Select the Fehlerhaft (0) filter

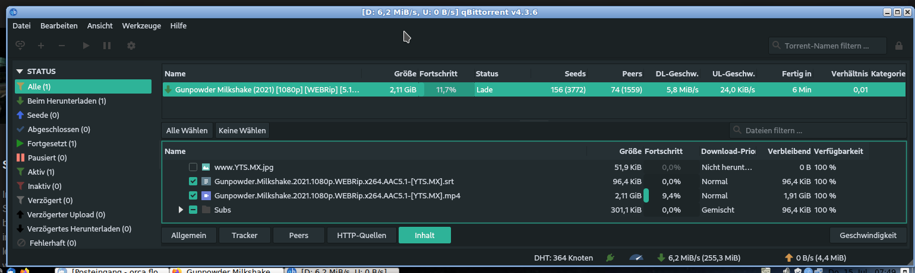(x=83, y=243)
